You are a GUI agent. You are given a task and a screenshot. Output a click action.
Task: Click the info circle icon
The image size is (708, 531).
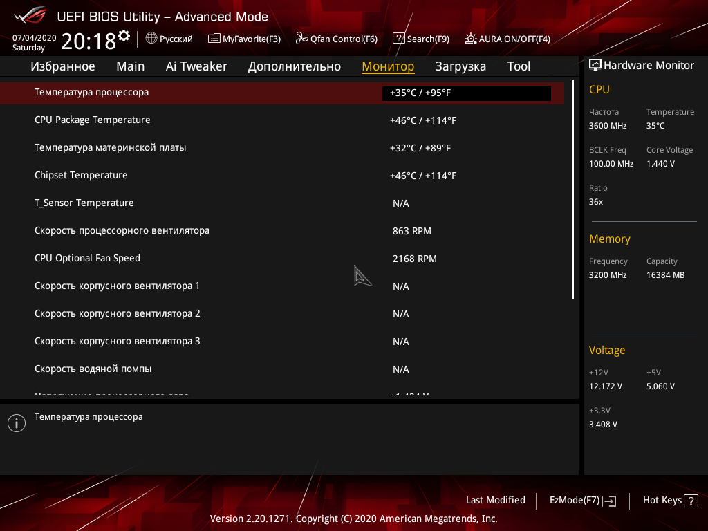tap(17, 423)
